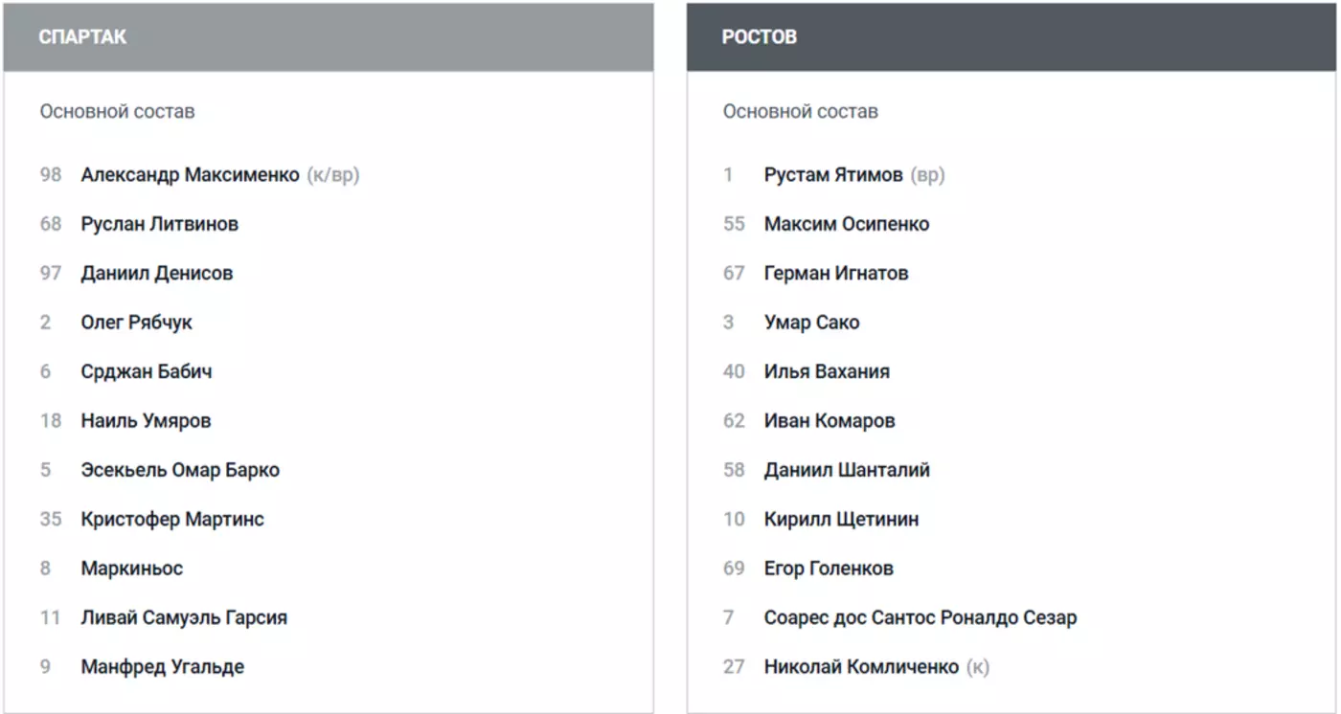1341x714 pixels.
Task: Open captain Николай Комличенко entry
Action: pos(860,667)
